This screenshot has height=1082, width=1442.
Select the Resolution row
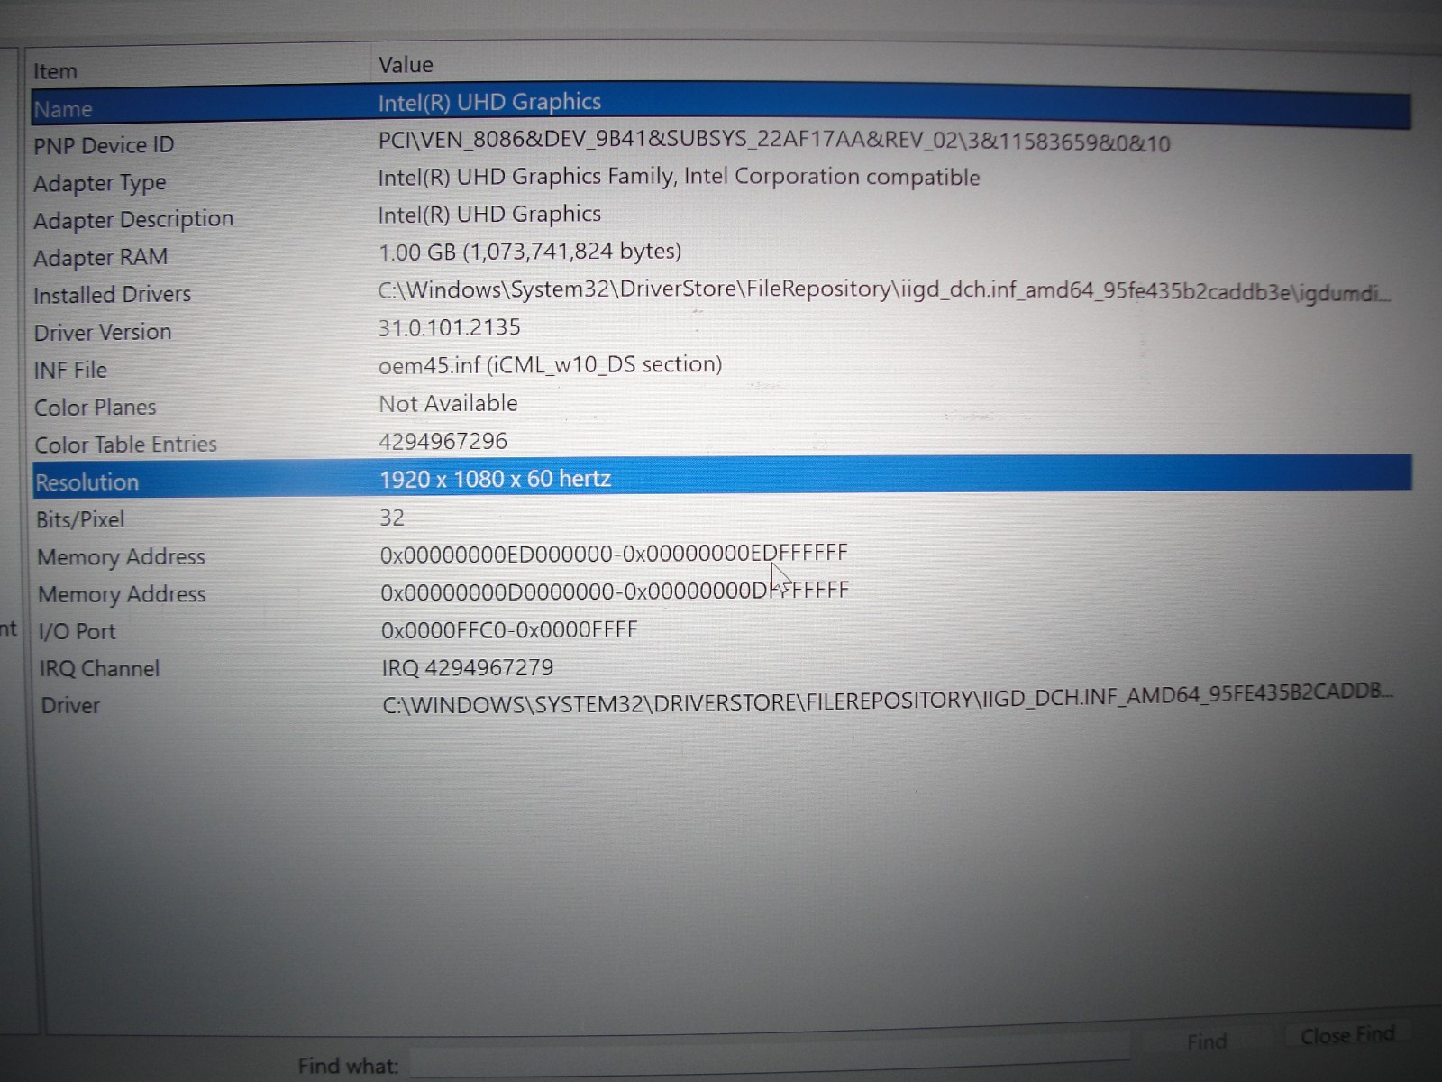[x=721, y=478]
